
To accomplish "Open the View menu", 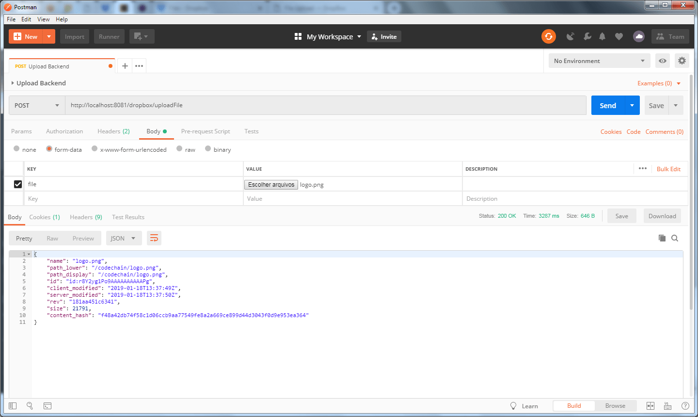I will 44,19.
